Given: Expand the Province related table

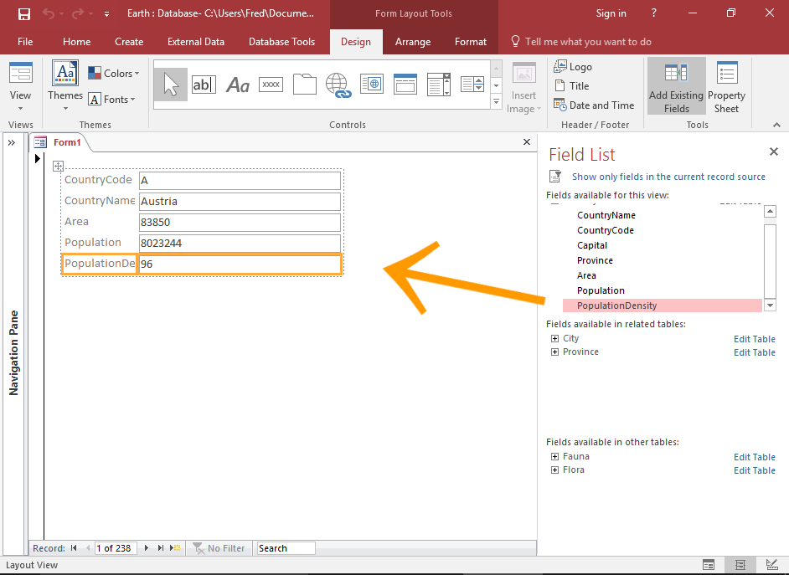Looking at the screenshot, I should (554, 352).
